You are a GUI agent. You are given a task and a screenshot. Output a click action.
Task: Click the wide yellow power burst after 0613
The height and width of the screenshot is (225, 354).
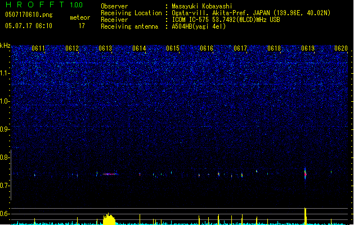109,219
